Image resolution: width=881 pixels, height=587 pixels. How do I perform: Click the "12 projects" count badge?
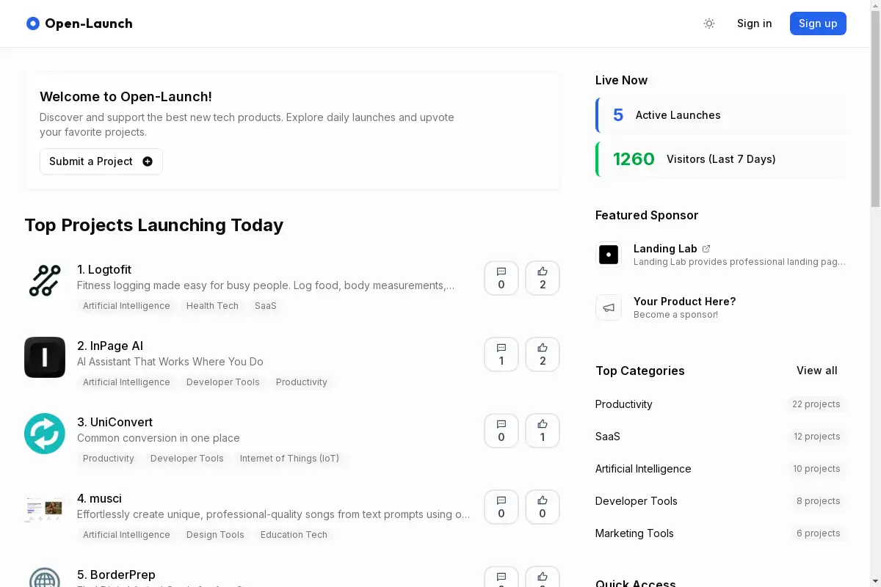(817, 437)
